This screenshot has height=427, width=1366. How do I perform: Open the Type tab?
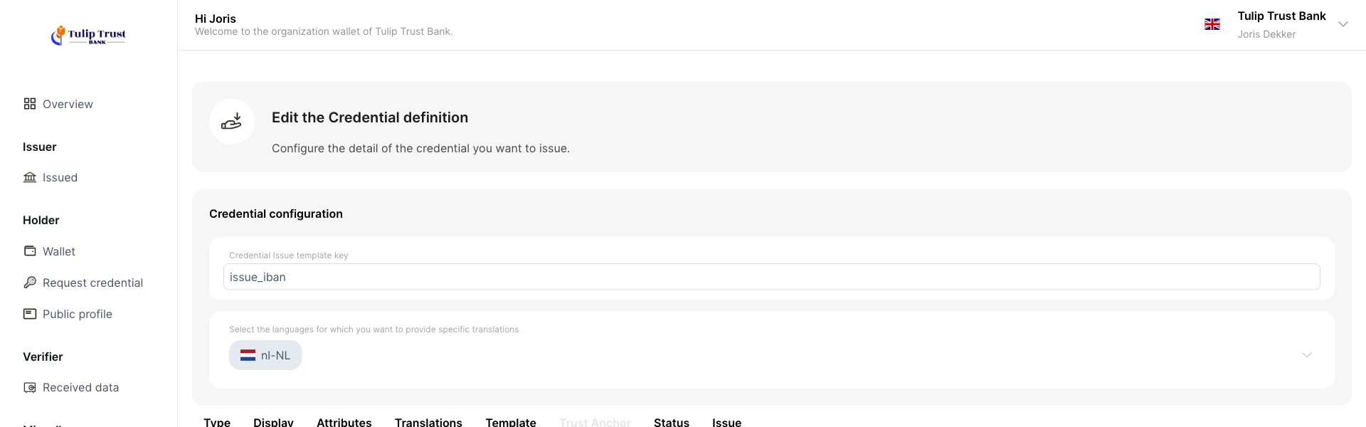click(217, 422)
